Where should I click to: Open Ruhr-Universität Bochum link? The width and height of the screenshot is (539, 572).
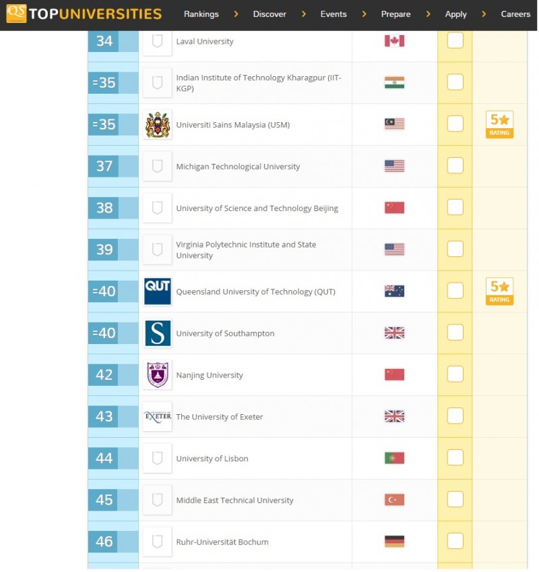pyautogui.click(x=222, y=542)
